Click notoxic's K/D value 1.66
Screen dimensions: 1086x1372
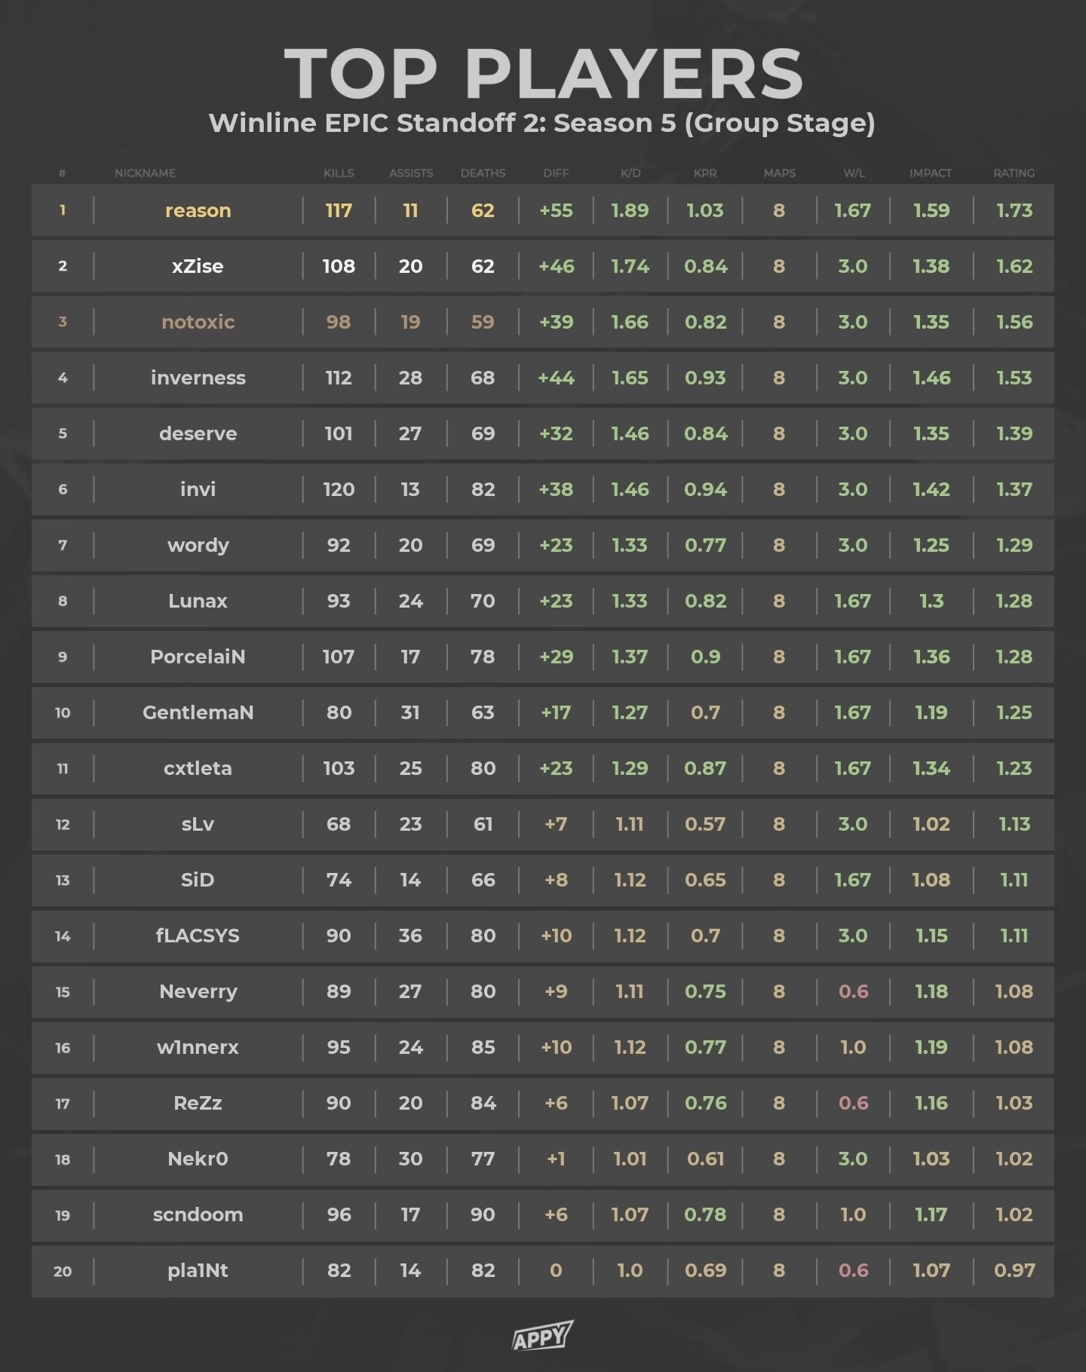[630, 322]
